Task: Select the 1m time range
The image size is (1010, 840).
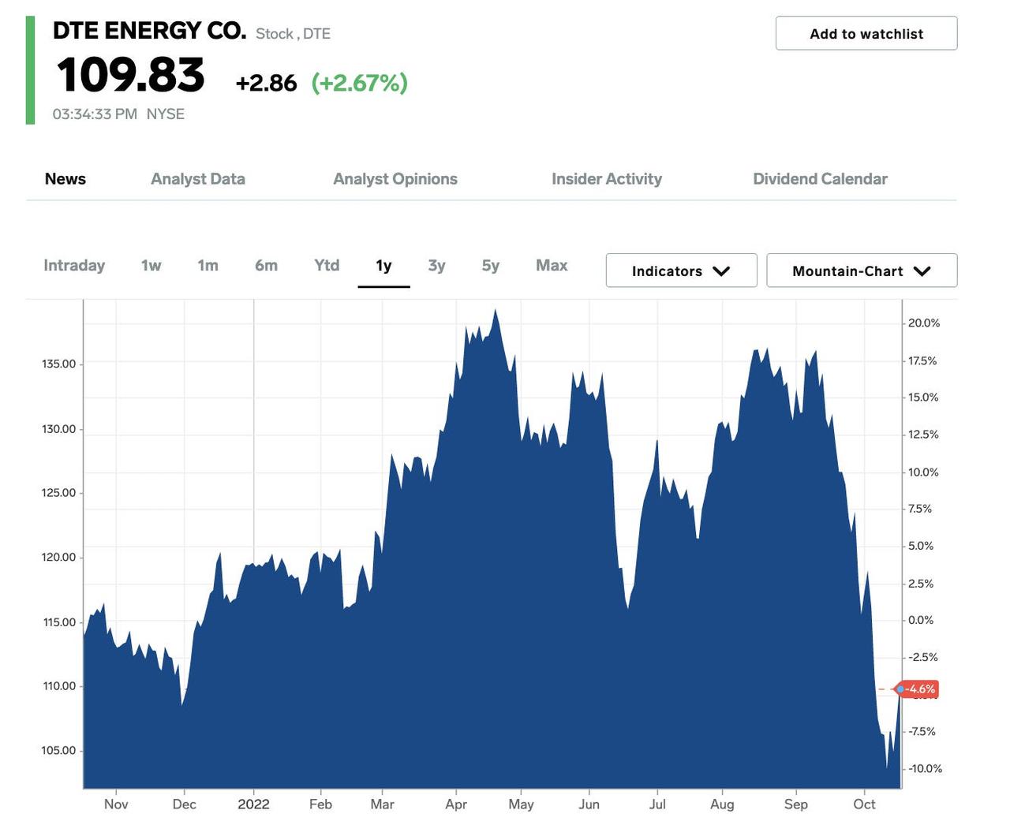Action: click(x=208, y=266)
